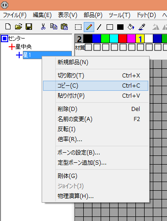The width and height of the screenshot is (167, 221).
Task: Click the scissors Cut toolbar icon
Action: (x=43, y=27)
